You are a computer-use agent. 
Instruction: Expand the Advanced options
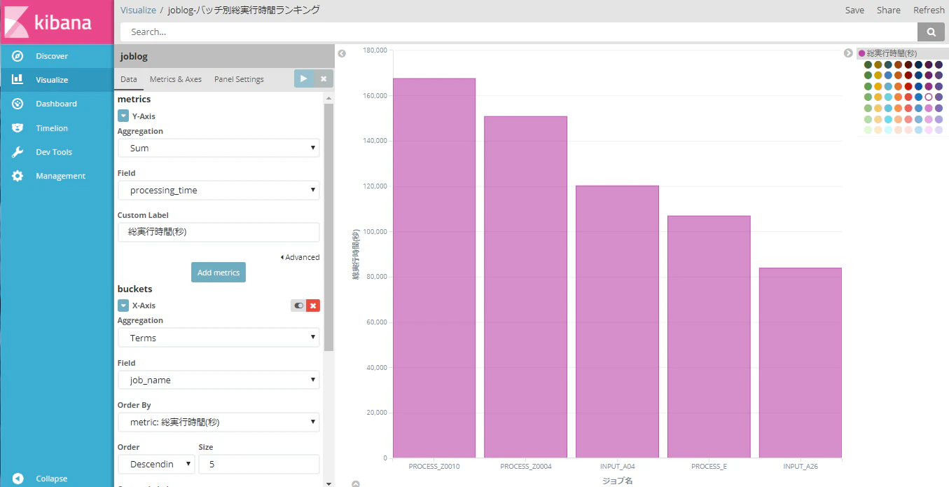[300, 257]
